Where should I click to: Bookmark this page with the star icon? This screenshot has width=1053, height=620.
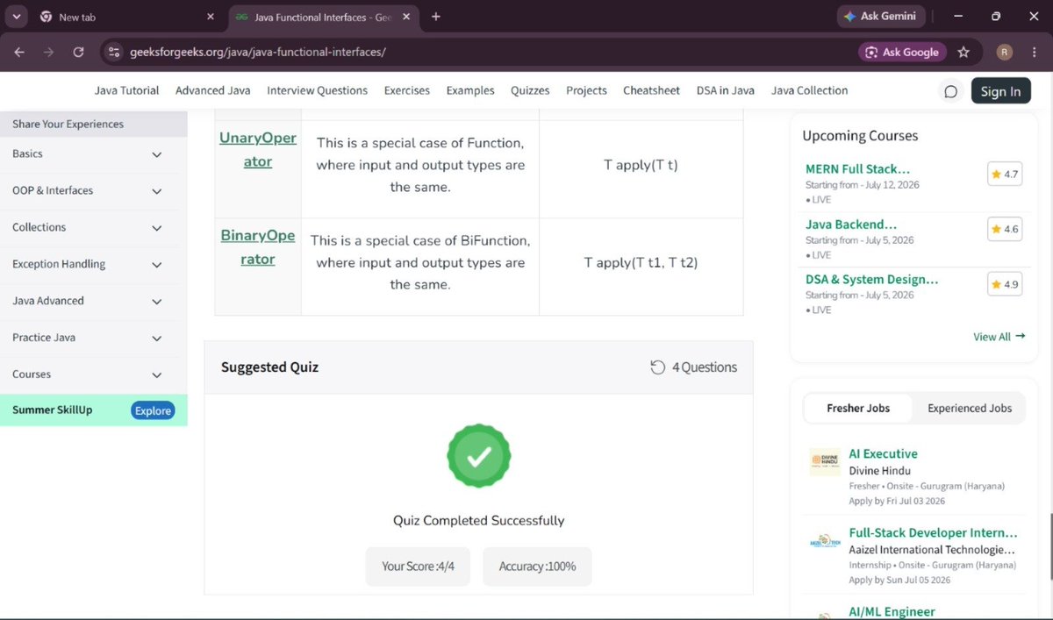click(963, 52)
